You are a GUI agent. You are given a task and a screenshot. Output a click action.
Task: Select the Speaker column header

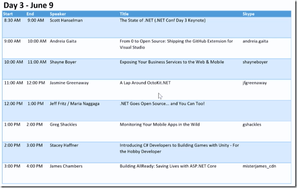(58, 14)
